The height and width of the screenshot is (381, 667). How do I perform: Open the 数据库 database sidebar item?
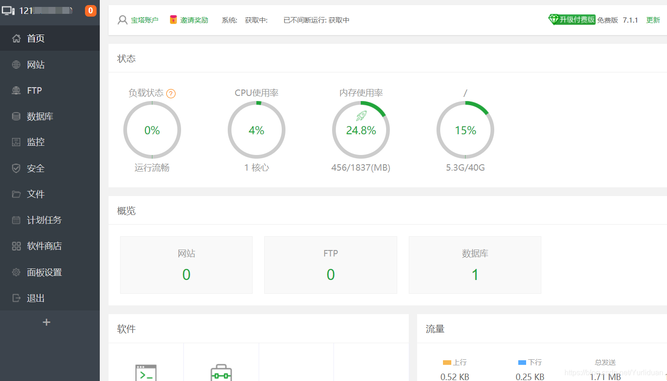tap(50, 116)
